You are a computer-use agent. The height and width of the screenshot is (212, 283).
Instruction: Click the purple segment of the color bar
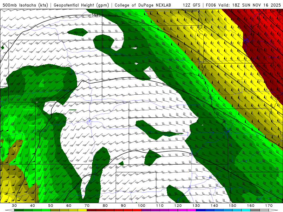pyautogui.click(x=146, y=210)
